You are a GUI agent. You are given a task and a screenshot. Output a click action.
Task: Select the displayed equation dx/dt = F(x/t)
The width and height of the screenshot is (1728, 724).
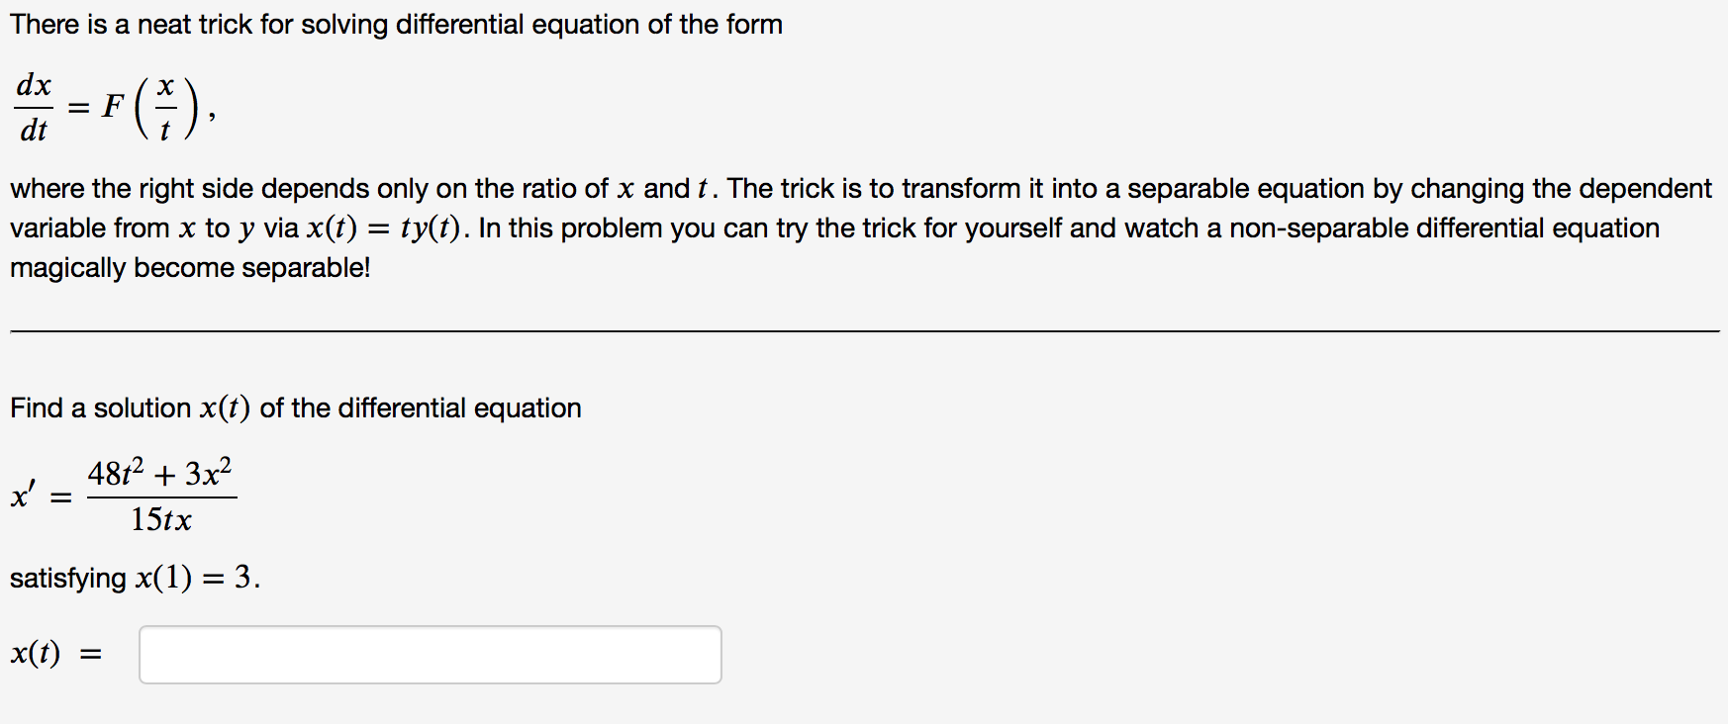[x=114, y=106]
